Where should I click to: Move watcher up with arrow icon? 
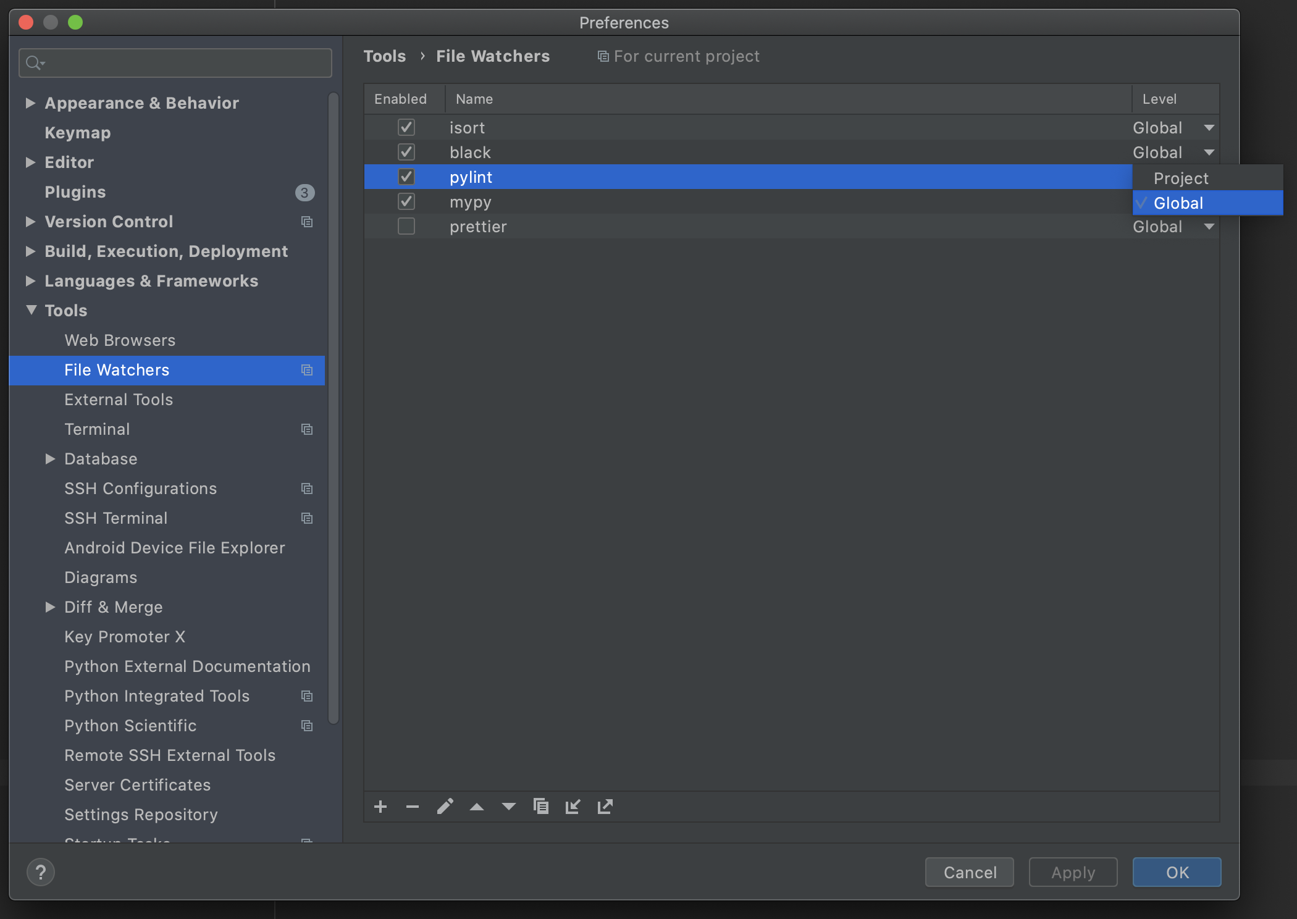pos(477,807)
